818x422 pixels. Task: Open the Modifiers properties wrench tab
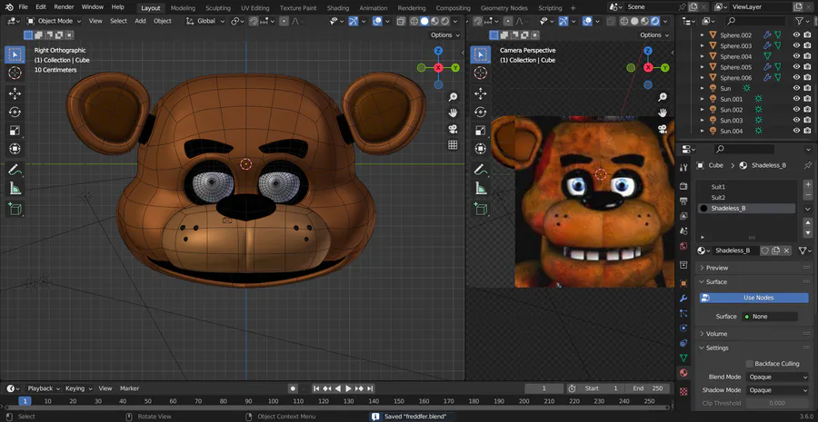coord(683,299)
